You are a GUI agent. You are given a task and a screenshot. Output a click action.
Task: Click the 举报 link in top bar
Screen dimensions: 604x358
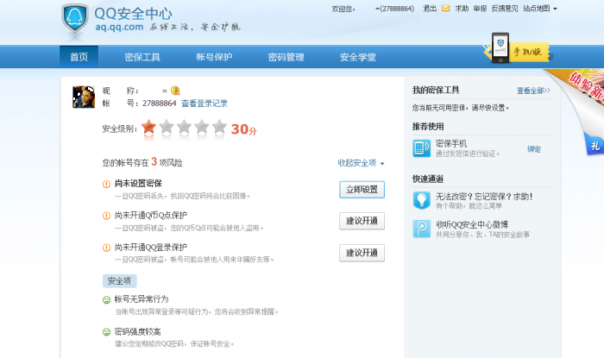[x=480, y=8]
